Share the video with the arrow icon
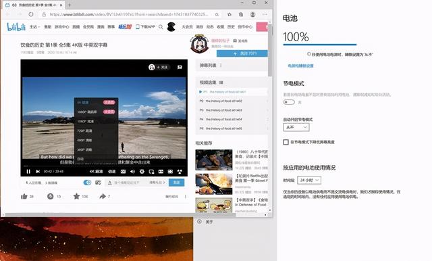This screenshot has height=261, width=432. point(103,197)
